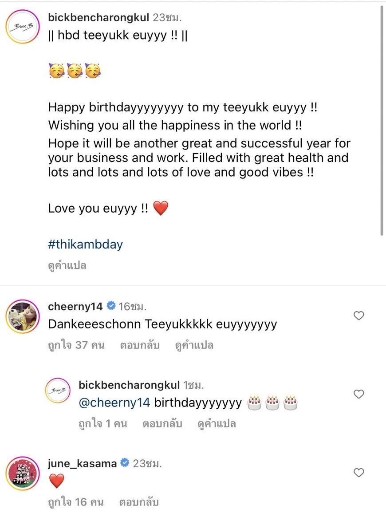This screenshot has width=386, height=521.
Task: Reply to cheerny14's Dankeeeschonn comment
Action: [x=139, y=345]
